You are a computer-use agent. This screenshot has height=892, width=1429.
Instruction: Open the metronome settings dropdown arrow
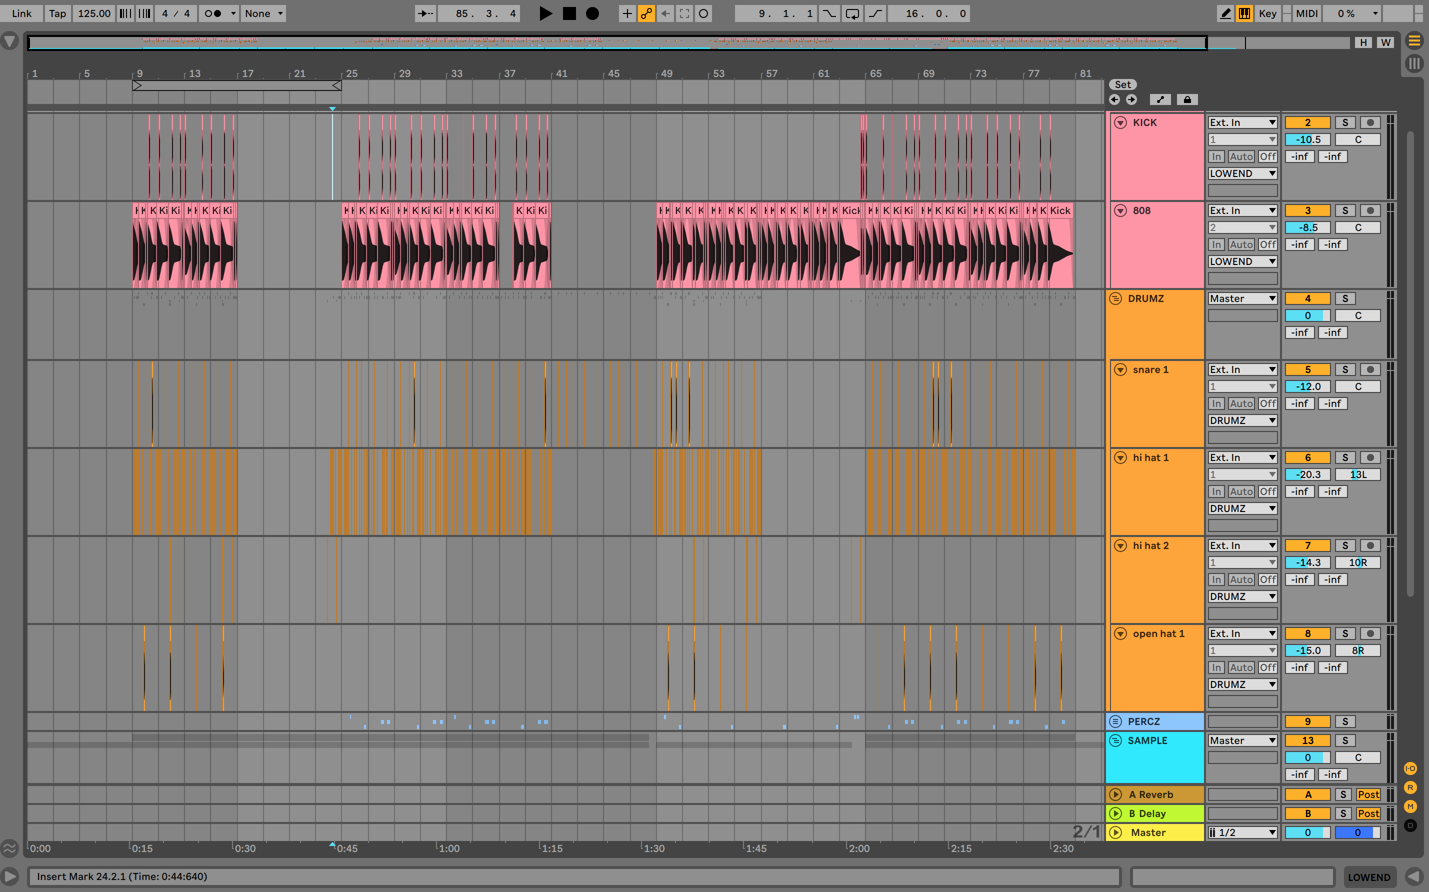coord(233,13)
